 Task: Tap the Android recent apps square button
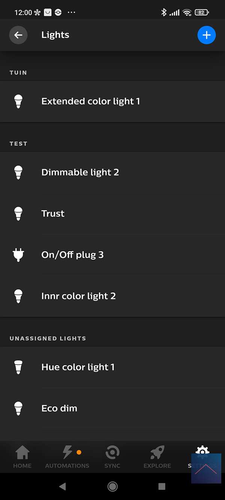(x=162, y=486)
